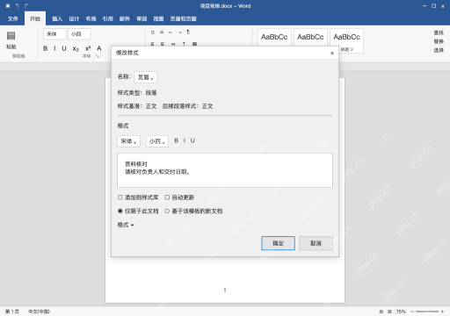Apply superscript with the x² ribbon icon
Viewport: 450px width, 316px height.
[88, 48]
